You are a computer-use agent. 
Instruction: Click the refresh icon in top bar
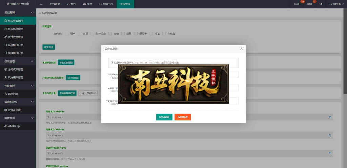pyautogui.click(x=321, y=4)
